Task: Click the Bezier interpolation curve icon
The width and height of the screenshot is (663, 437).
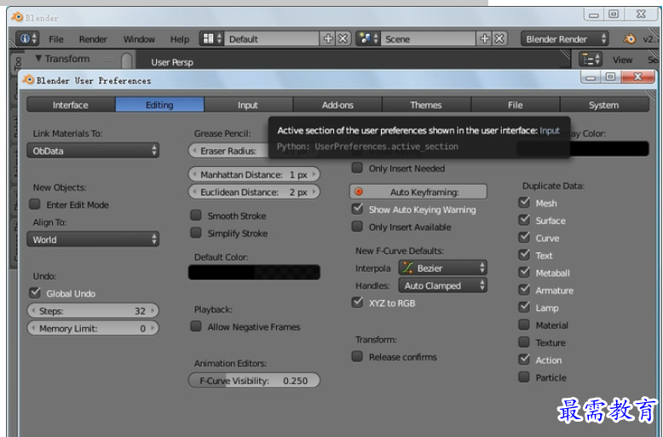Action: 408,268
